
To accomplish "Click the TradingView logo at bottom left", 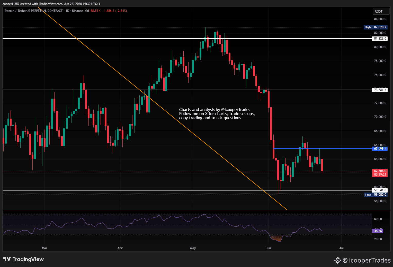I will 23,259.
